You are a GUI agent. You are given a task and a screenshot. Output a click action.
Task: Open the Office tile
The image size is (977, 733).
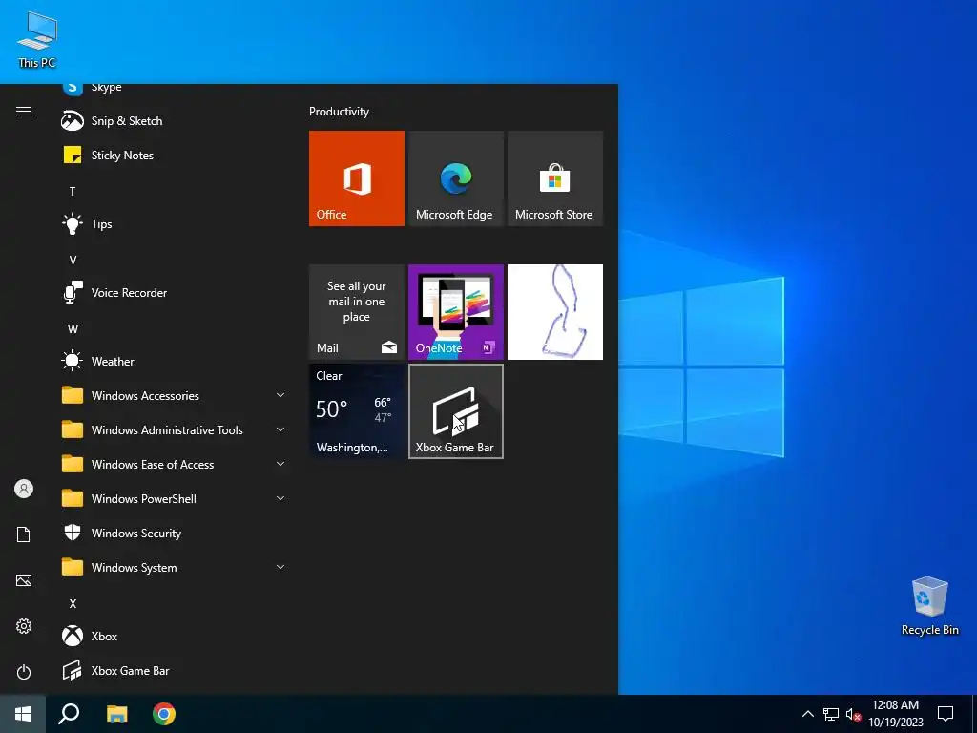[357, 178]
